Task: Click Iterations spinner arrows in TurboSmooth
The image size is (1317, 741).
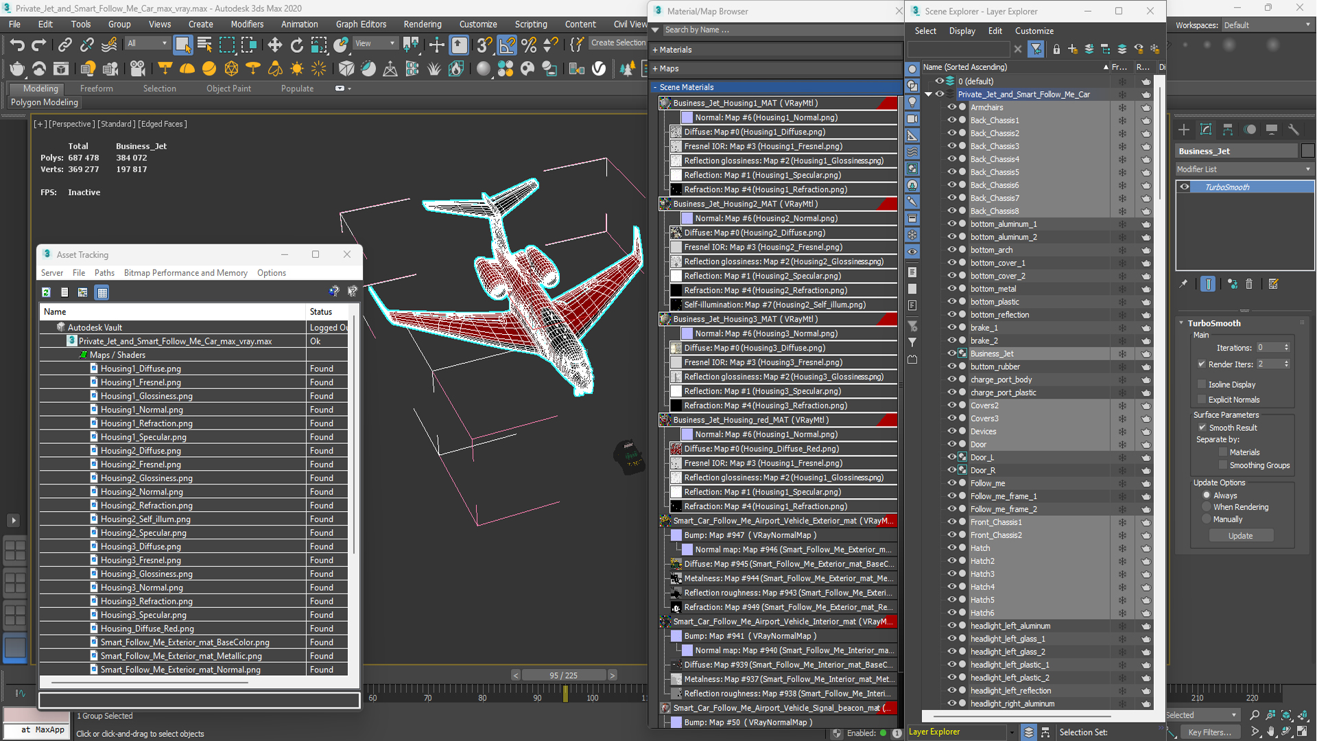Action: tap(1286, 348)
